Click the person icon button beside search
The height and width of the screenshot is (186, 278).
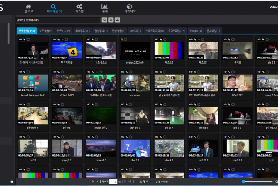click(118, 20)
